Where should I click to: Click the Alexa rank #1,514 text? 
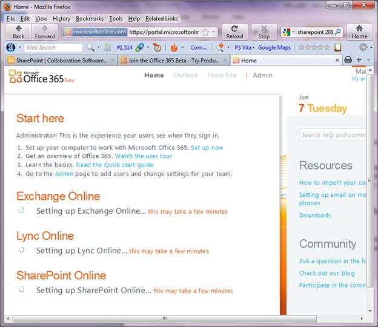pos(124,47)
